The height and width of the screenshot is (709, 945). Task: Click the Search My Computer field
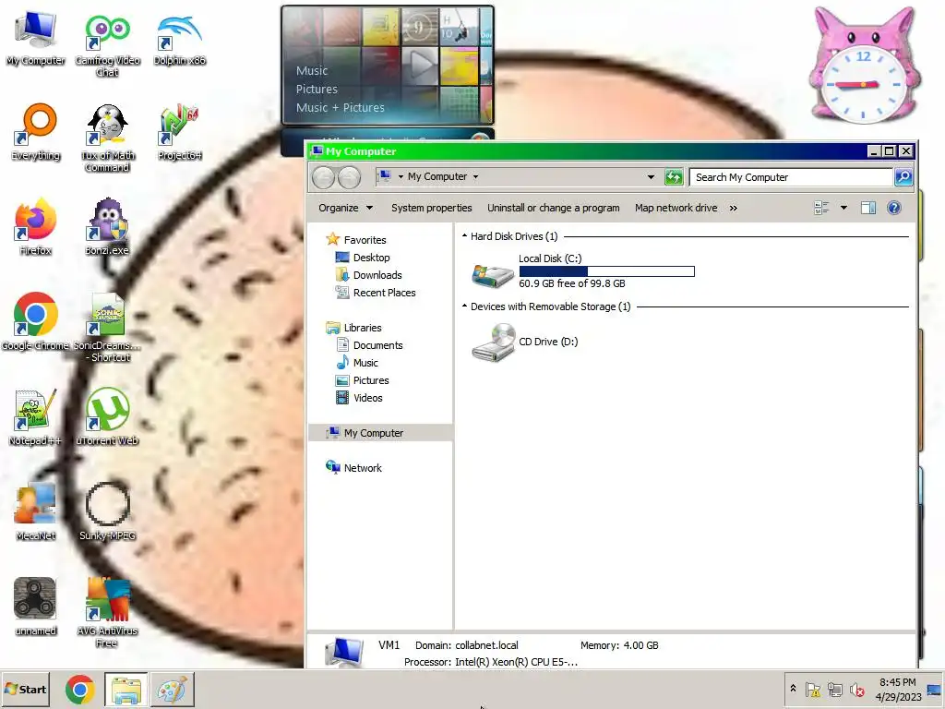click(x=791, y=177)
